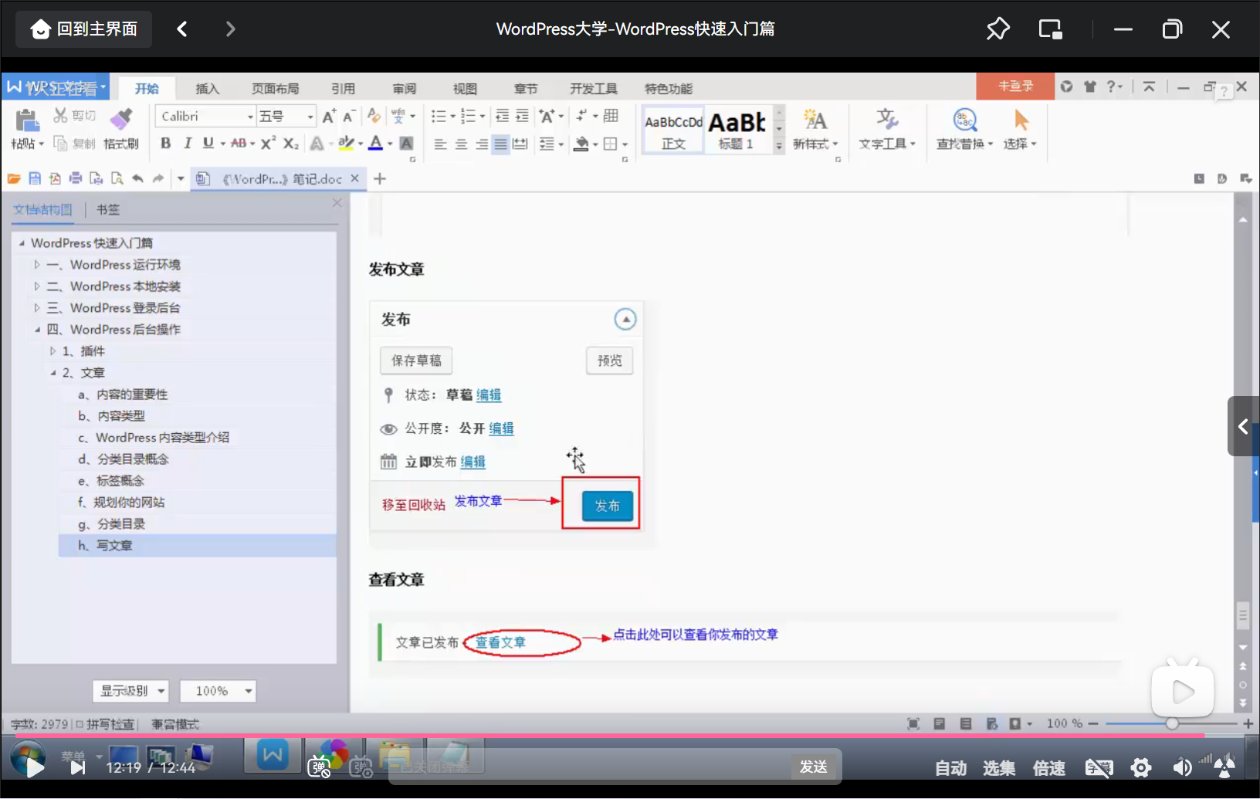1260x799 pixels.
Task: Select the 正文 style
Action: tap(673, 130)
